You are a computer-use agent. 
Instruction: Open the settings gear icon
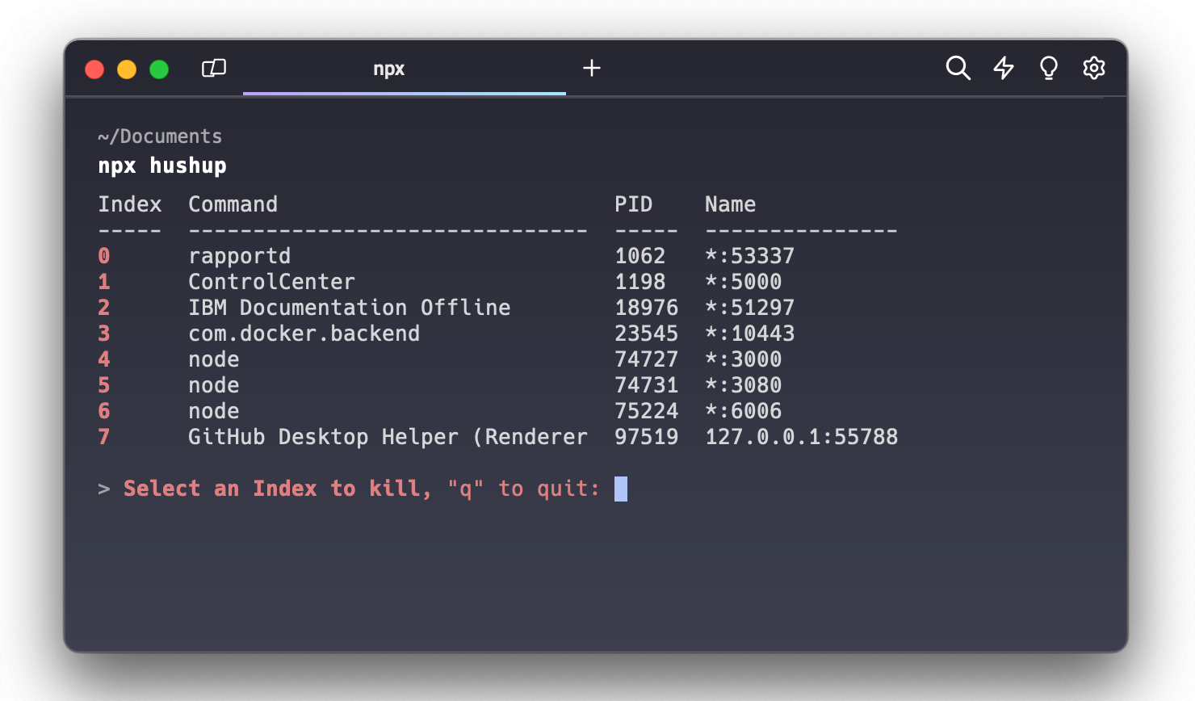coord(1094,68)
